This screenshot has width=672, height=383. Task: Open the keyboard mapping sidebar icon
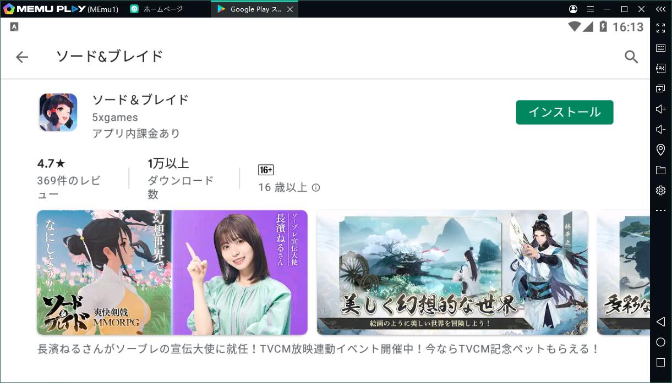pos(660,48)
